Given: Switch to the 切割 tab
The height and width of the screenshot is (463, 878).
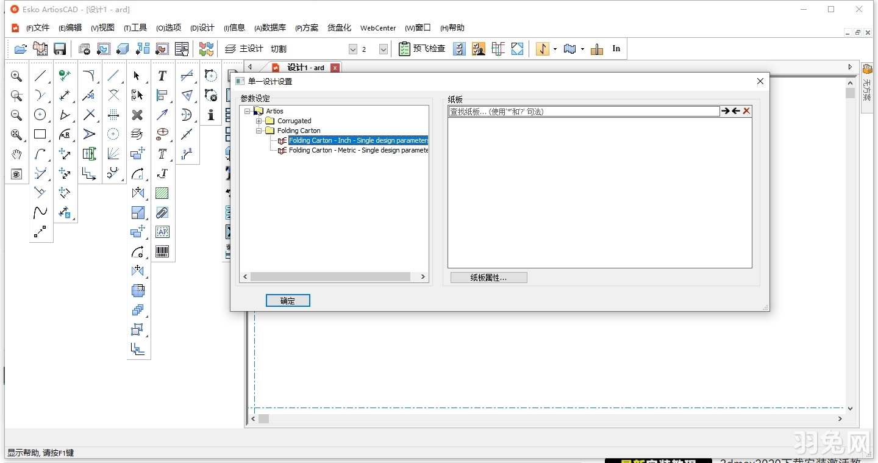Looking at the screenshot, I should pyautogui.click(x=279, y=49).
